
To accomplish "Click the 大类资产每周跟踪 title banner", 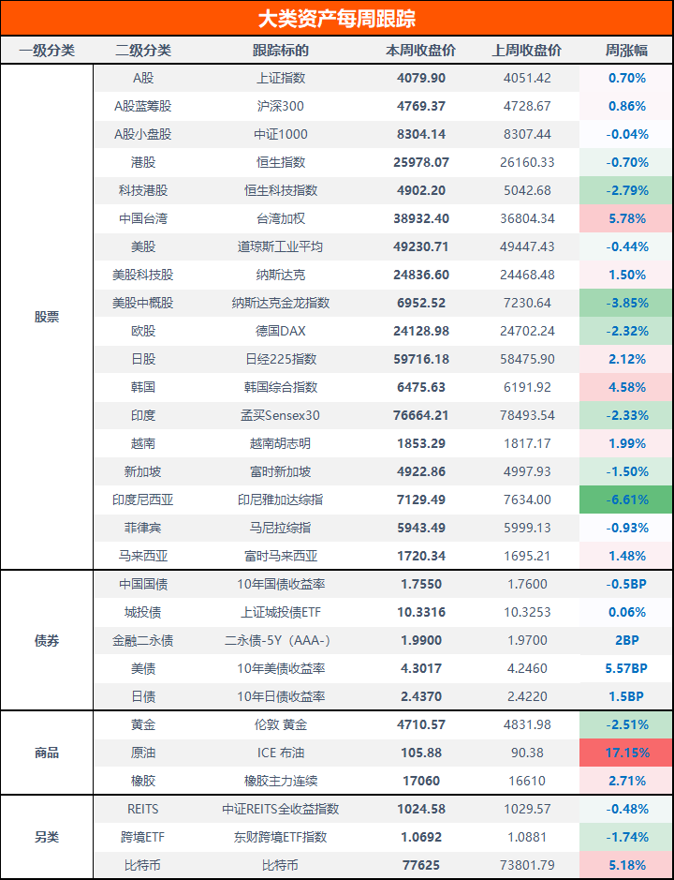I will coord(336,19).
